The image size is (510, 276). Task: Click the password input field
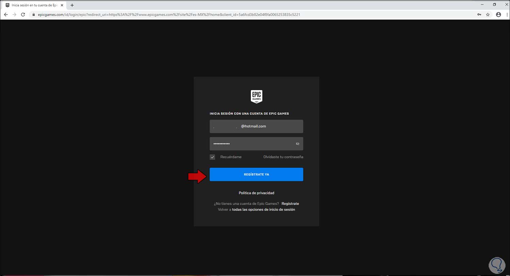pyautogui.click(x=256, y=144)
